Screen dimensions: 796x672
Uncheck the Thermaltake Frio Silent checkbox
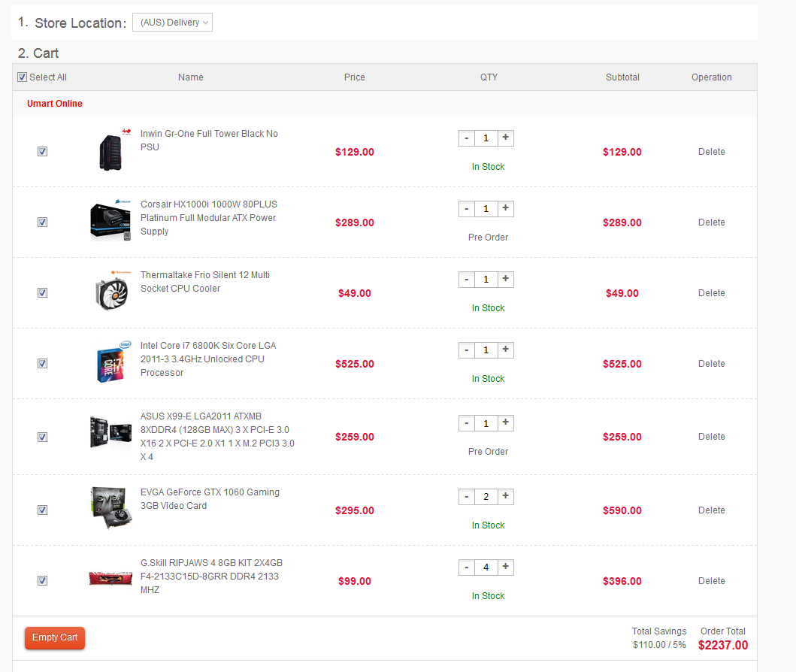43,293
